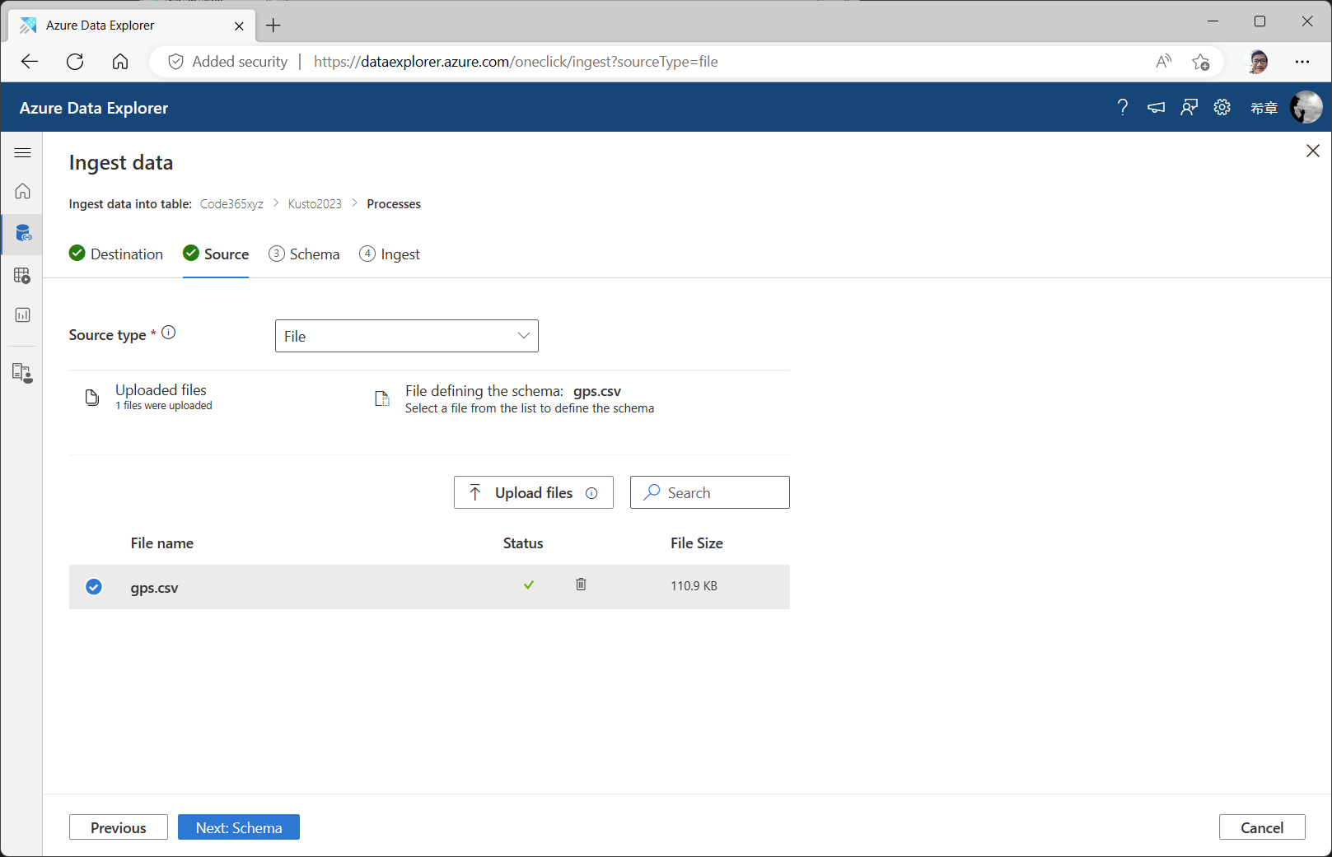This screenshot has height=857, width=1332.
Task: Open a new browser tab
Action: tap(273, 26)
